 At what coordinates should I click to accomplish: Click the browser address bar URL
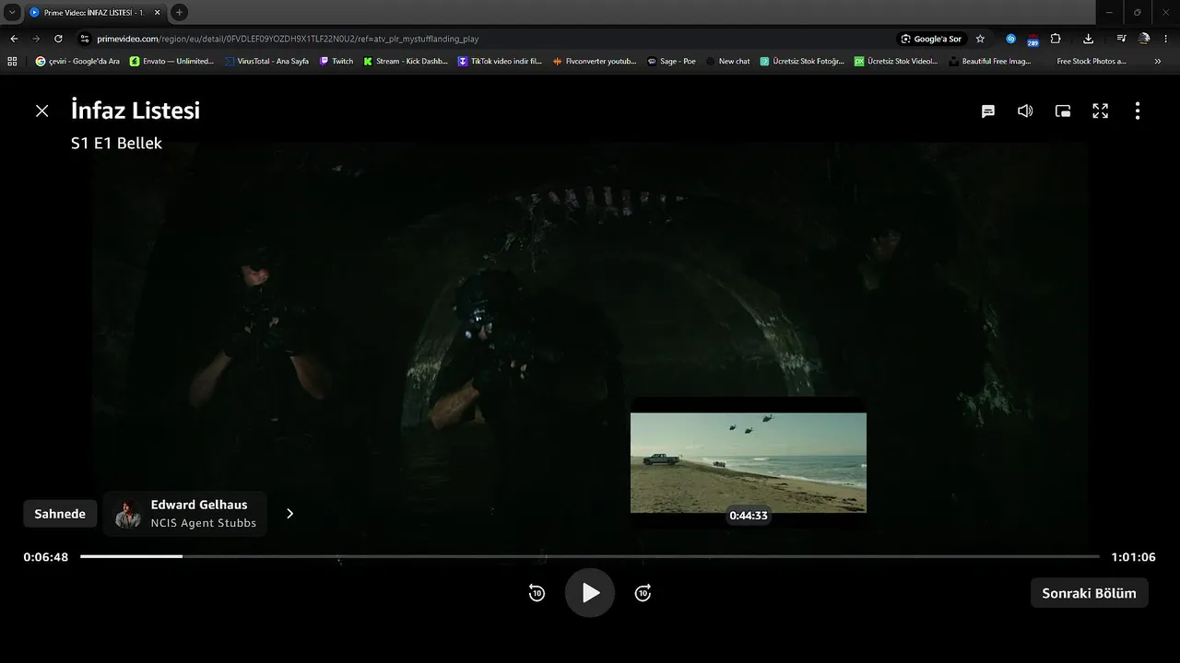288,39
